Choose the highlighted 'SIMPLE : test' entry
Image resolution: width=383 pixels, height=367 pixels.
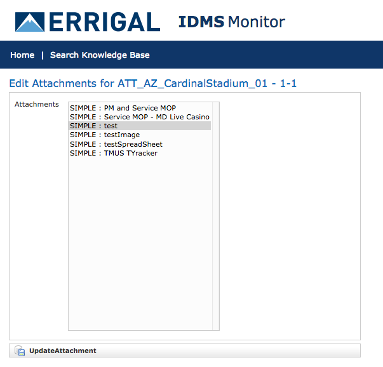click(94, 126)
